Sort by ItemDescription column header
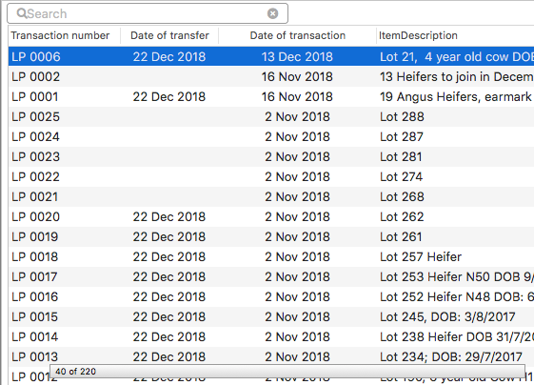 tap(418, 35)
